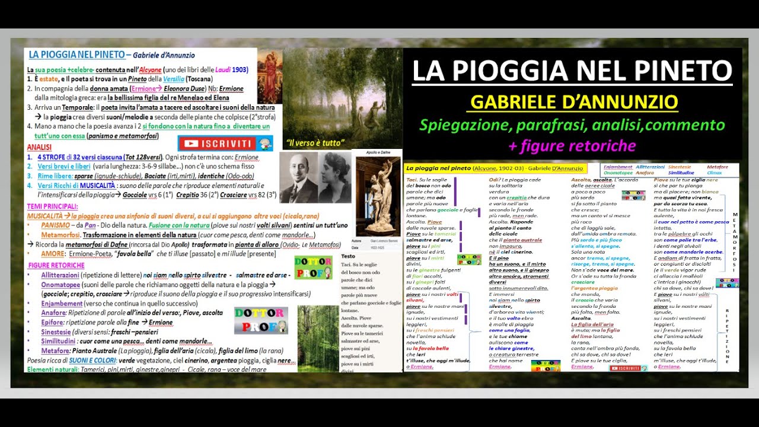The width and height of the screenshot is (759, 427).
Task: Click the 'Onomatopee' bullet in the figure list
Action: tap(60, 285)
